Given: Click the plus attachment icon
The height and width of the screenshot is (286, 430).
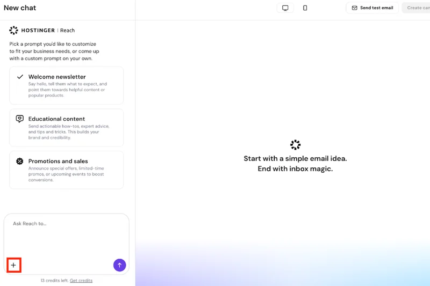Looking at the screenshot, I should pyautogui.click(x=13, y=265).
